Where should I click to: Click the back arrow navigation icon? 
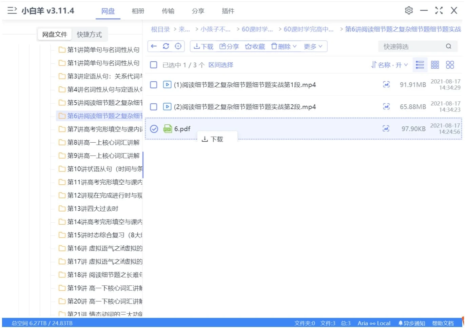point(154,46)
